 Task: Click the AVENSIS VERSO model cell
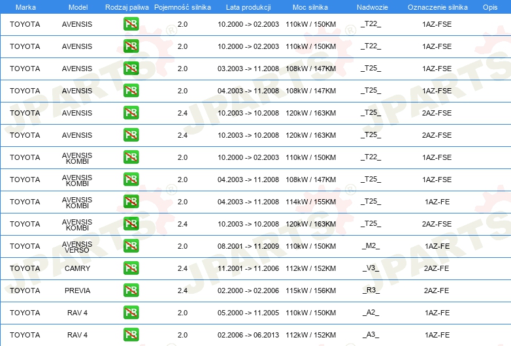(x=77, y=247)
